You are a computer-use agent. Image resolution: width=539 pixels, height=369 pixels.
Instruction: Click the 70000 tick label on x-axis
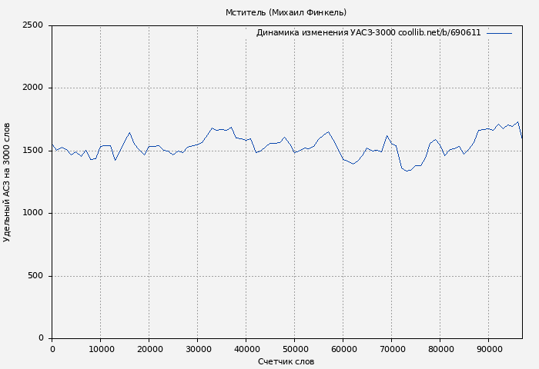click(391, 349)
